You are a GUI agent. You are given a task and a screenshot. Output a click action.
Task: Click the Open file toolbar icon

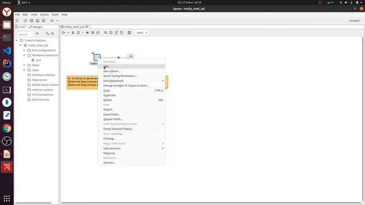click(25, 20)
